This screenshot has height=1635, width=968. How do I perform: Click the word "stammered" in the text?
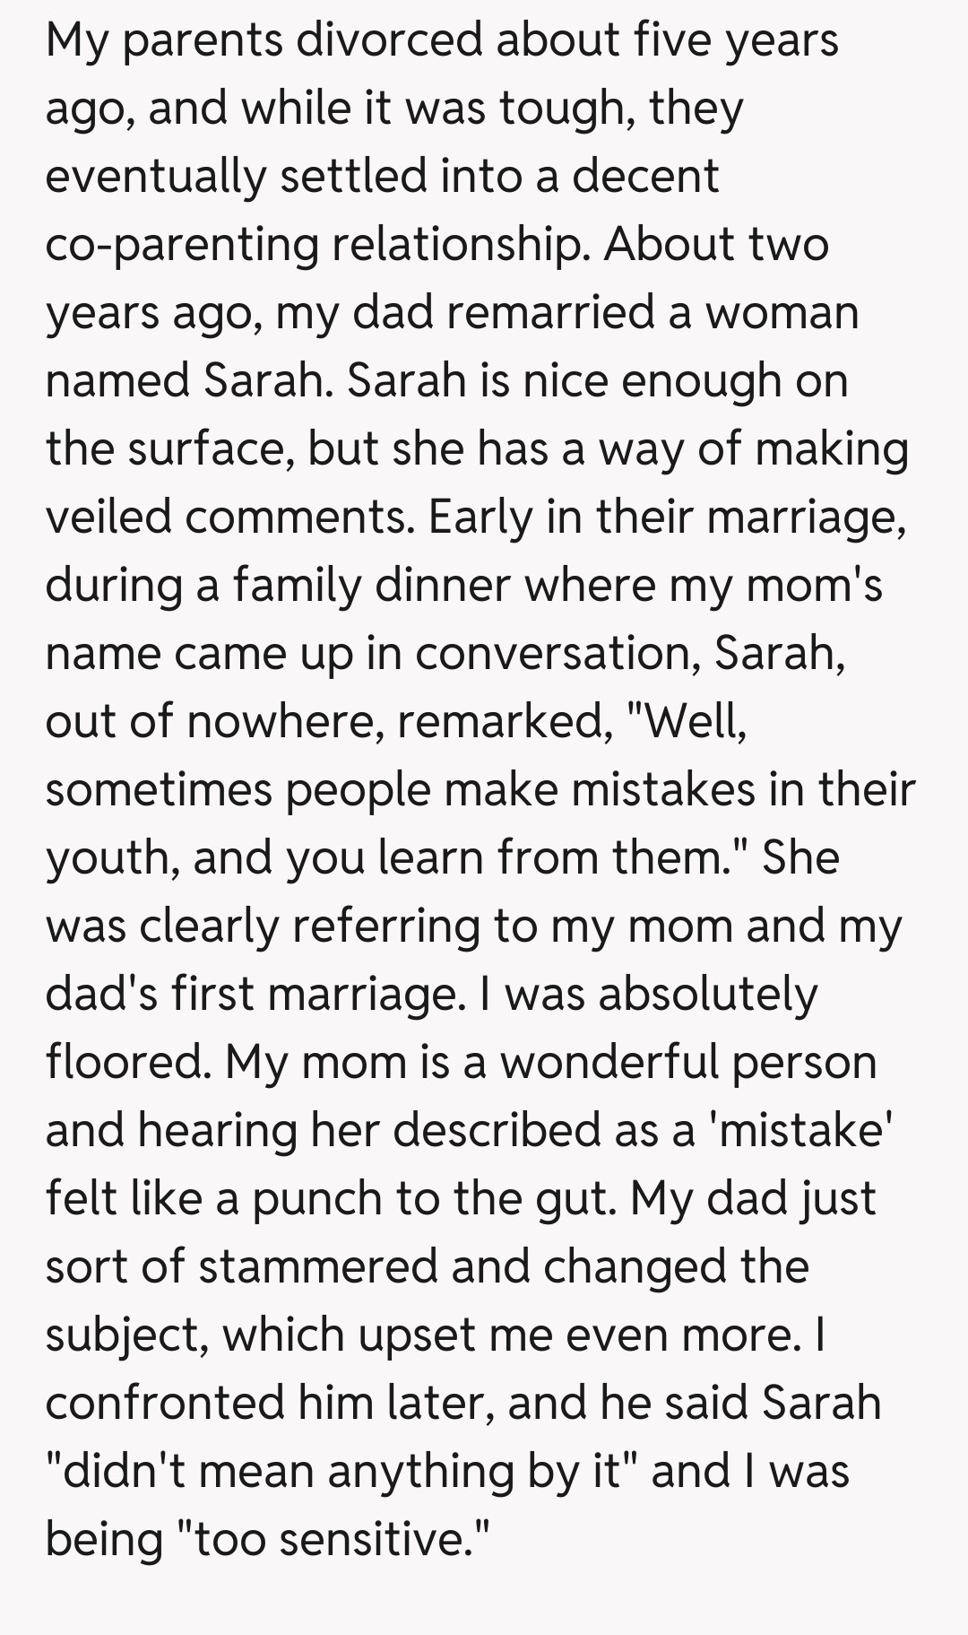pyautogui.click(x=318, y=1267)
